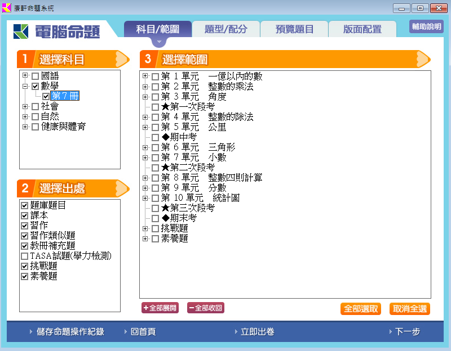The height and width of the screenshot is (351, 451).
Task: Click 回首頁 in the bottom bar
Action: pos(143,332)
